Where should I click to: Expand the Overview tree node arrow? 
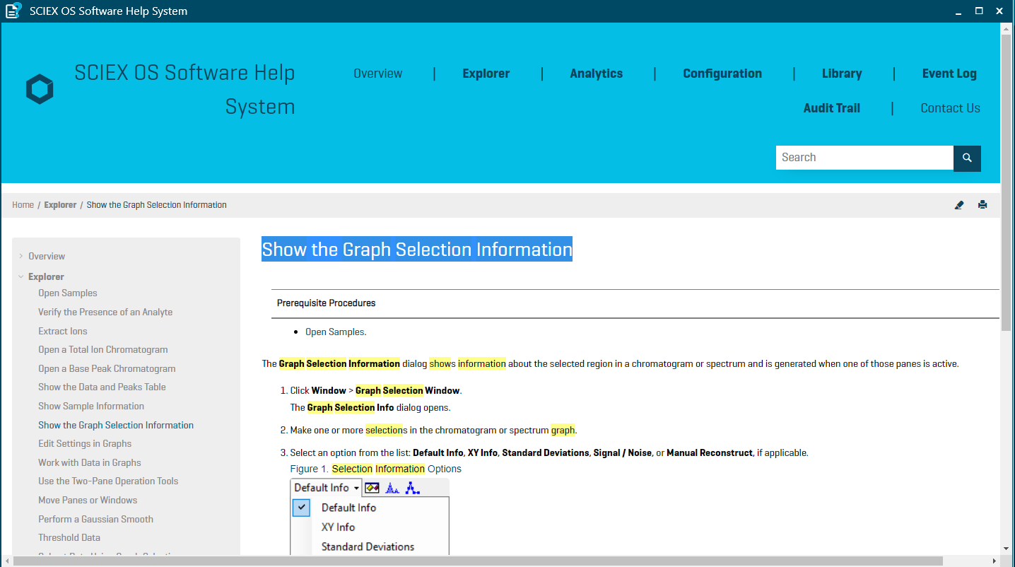point(21,256)
